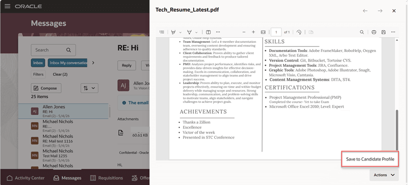The width and height of the screenshot is (408, 185).
Task: Rotate the PDF page
Action: [x=299, y=32]
